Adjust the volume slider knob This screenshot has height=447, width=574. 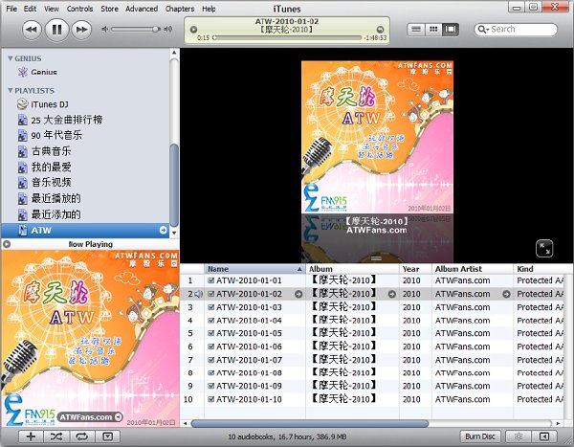point(156,29)
